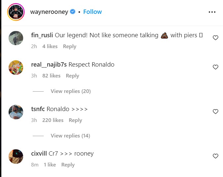Like real__najib7s's comment with heart icon
Viewport: 223px width, 177px height.
click(215, 67)
